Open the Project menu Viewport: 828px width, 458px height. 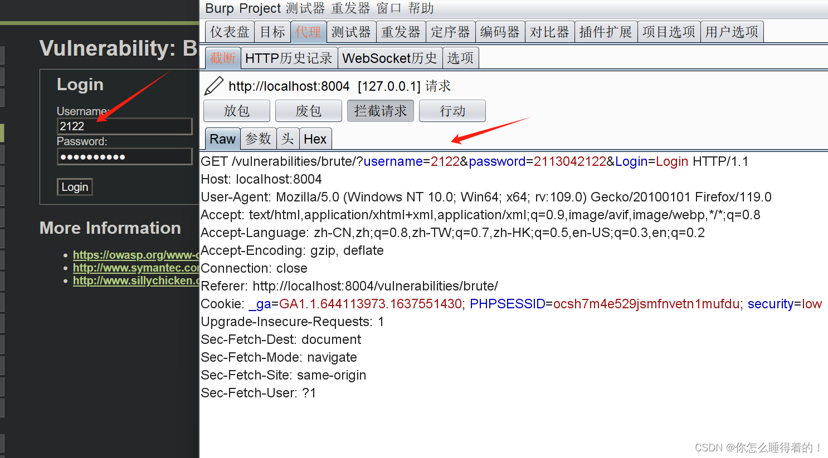click(x=260, y=8)
